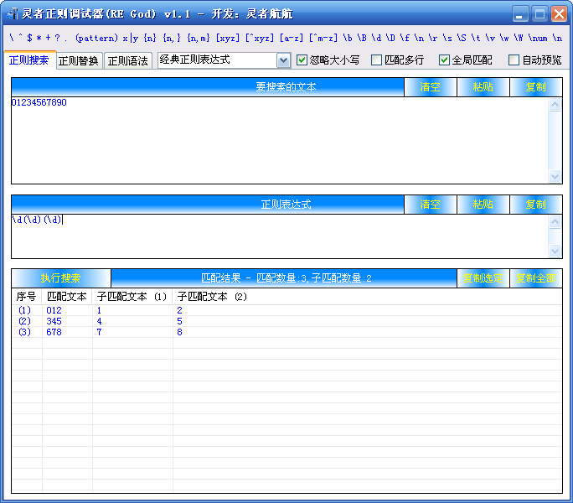Enable the 匹配多行 checkbox
573x503 pixels.
pyautogui.click(x=377, y=60)
